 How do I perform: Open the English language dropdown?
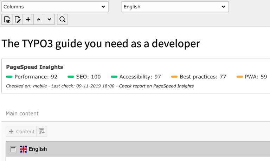coord(175,7)
